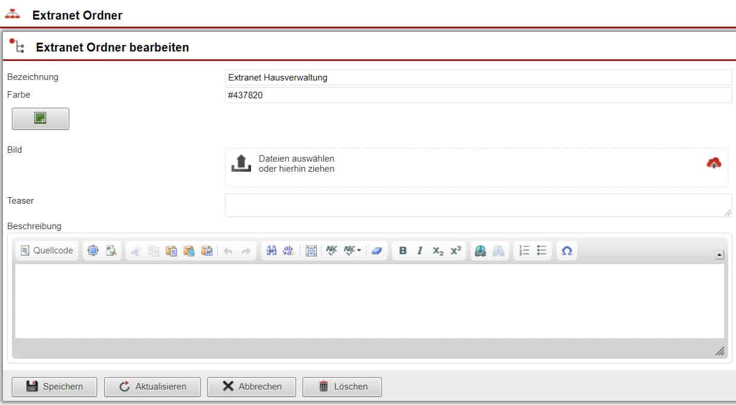
Task: Click the remove format eraser icon
Action: pos(377,250)
